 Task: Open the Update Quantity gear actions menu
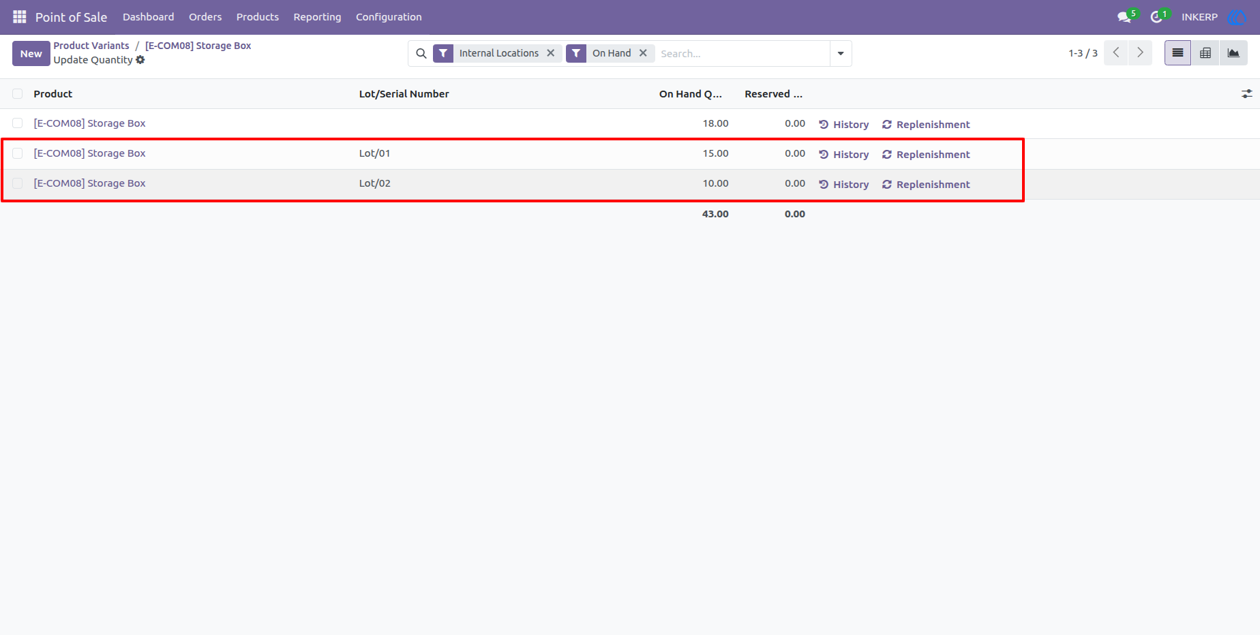point(140,60)
